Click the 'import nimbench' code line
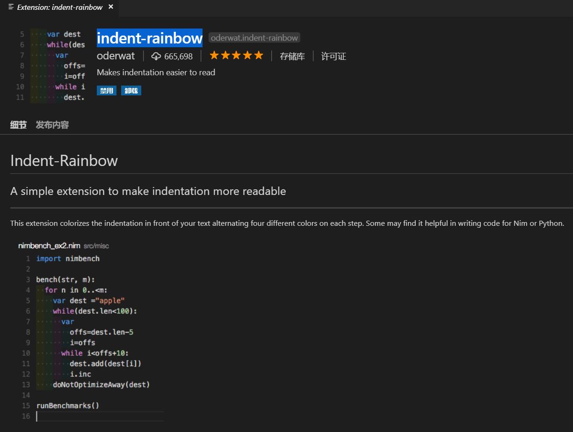Screen dimensions: 573x432 (x=68, y=258)
